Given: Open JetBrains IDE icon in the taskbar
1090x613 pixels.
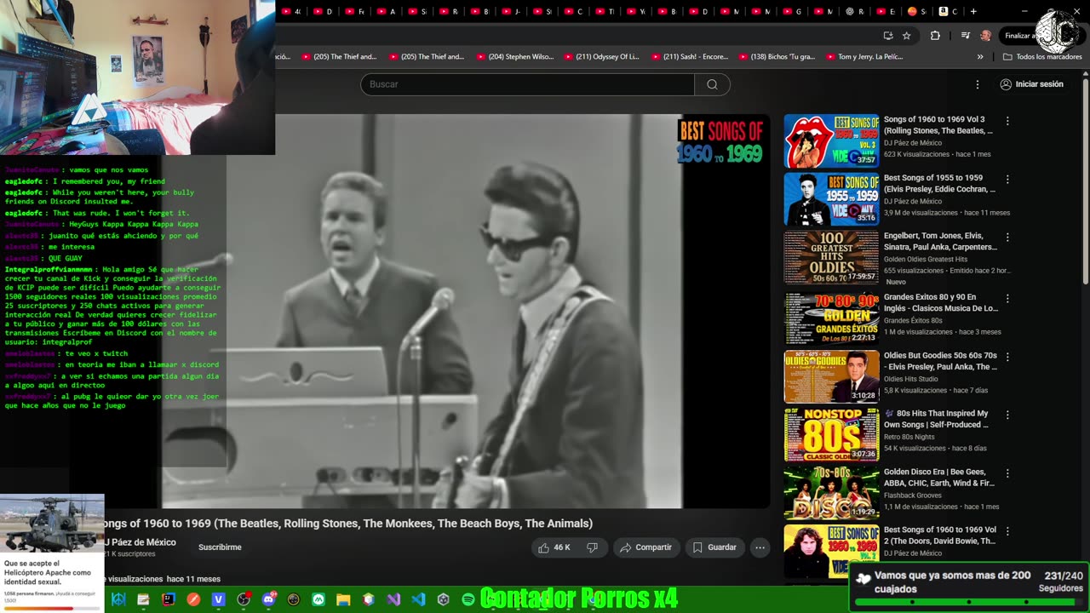Looking at the screenshot, I should [x=169, y=599].
